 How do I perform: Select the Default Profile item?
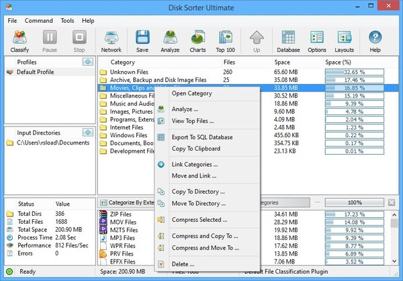pyautogui.click(x=36, y=72)
